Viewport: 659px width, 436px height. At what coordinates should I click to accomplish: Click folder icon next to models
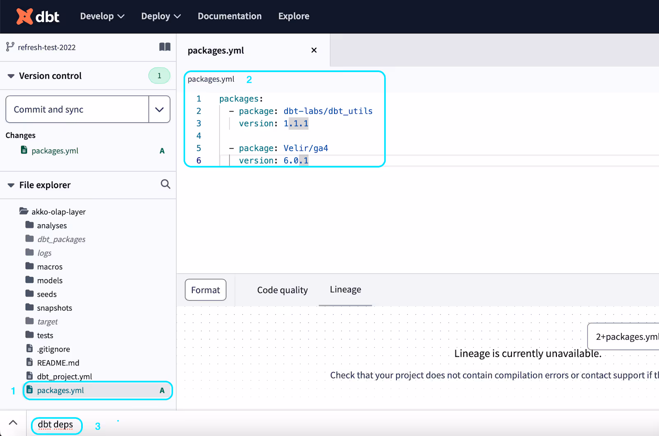(30, 280)
